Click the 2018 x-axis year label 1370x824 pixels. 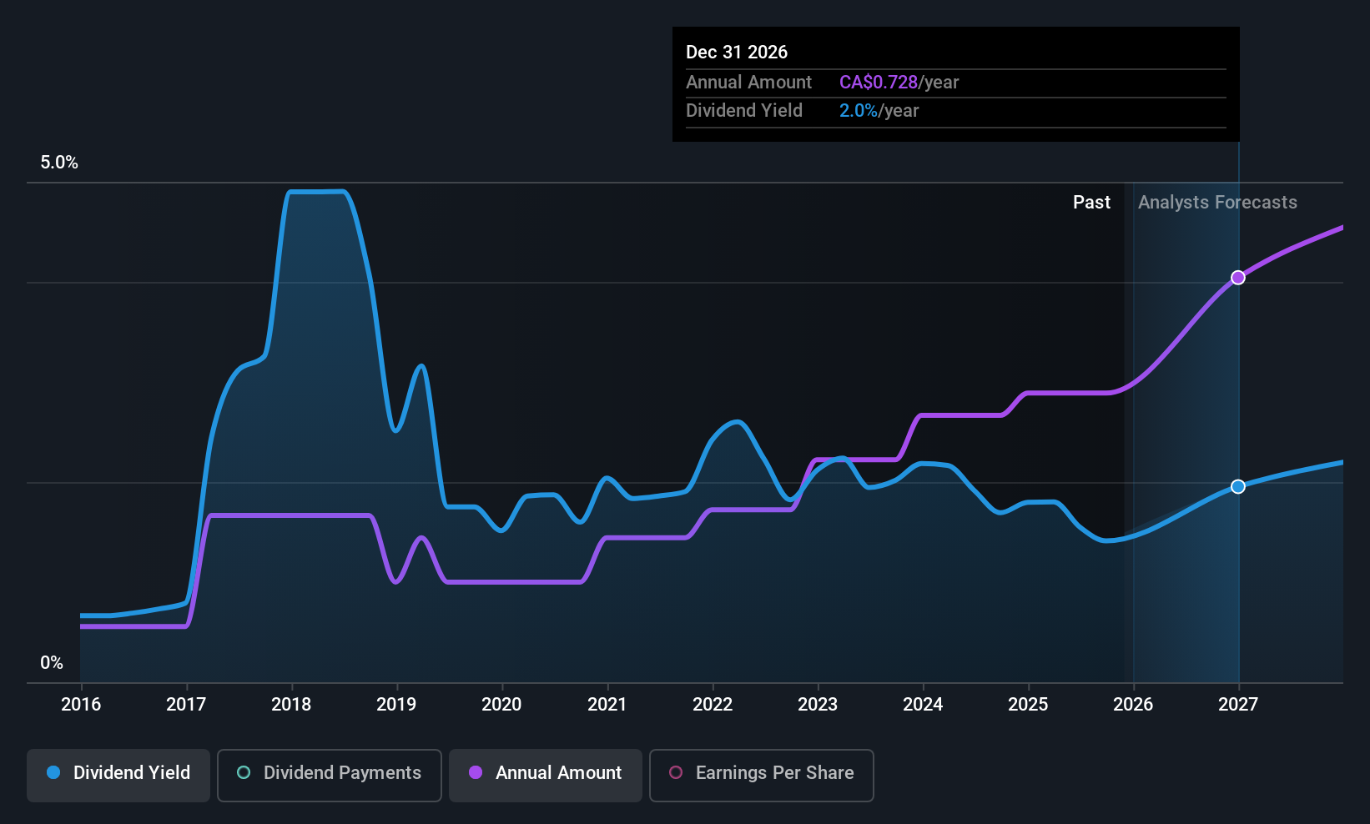point(291,705)
